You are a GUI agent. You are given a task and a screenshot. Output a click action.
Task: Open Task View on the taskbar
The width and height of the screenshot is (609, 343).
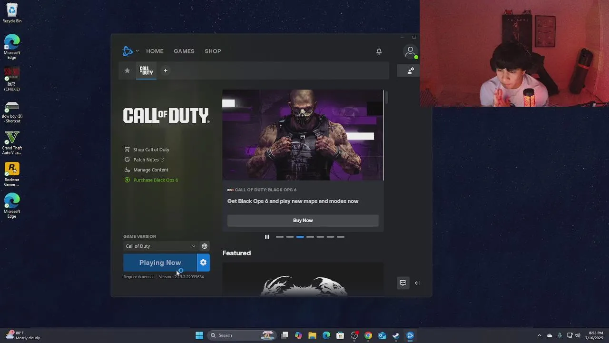285,335
